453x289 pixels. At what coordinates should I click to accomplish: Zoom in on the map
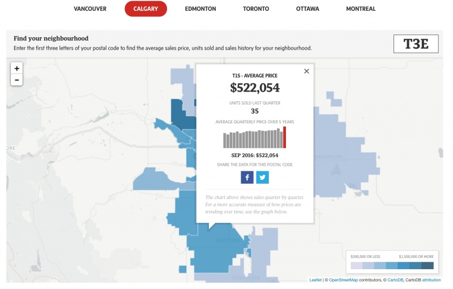click(17, 68)
